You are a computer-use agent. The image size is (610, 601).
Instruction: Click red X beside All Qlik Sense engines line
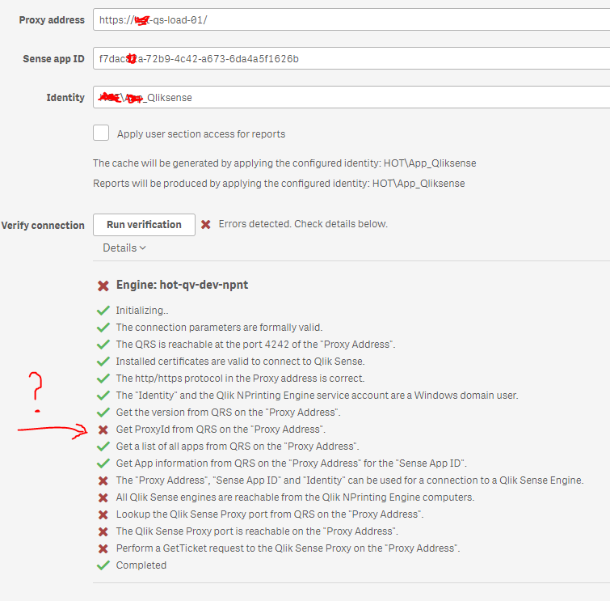tap(103, 497)
